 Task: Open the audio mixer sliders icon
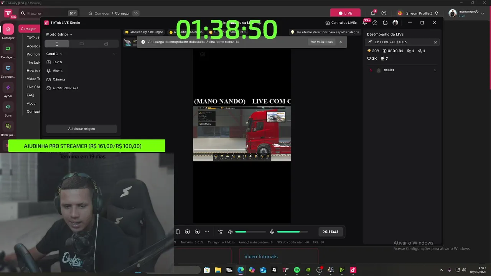click(220, 232)
